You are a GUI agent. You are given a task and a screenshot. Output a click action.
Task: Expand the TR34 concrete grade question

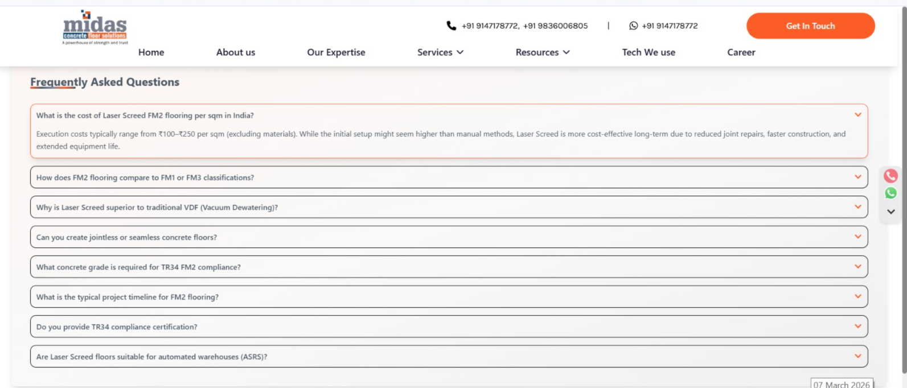point(449,267)
